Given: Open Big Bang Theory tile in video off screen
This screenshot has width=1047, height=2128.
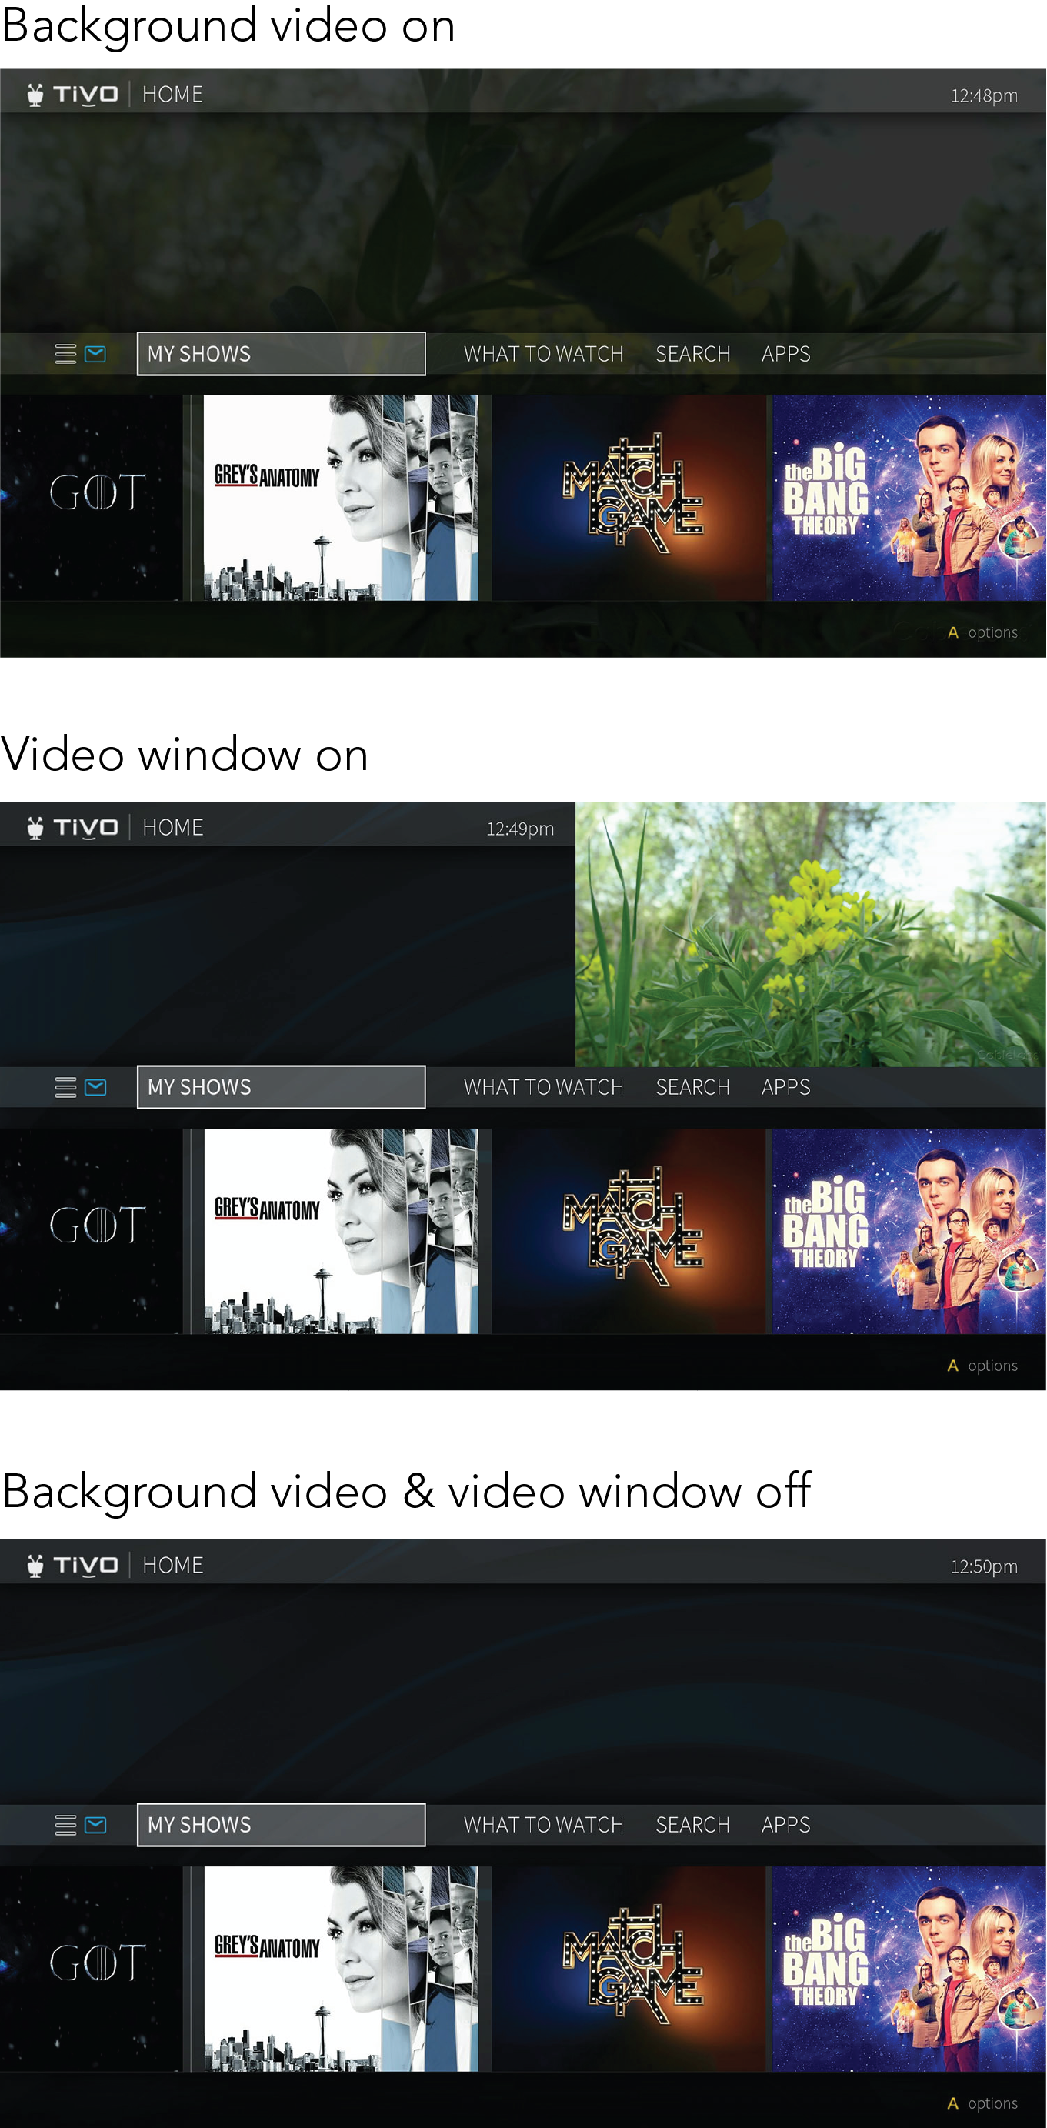Looking at the screenshot, I should [x=910, y=1969].
